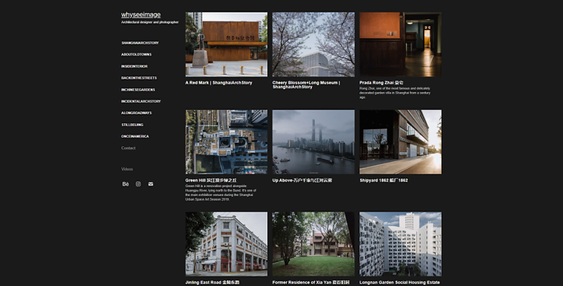Viewport: 563px width, 286px height.
Task: Navigate to BACKONTHESTREETS section
Action: coord(139,78)
